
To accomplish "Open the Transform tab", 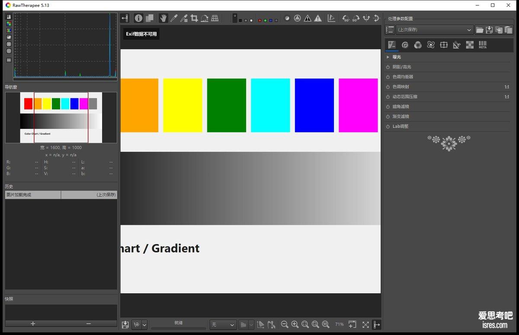I will 457,45.
